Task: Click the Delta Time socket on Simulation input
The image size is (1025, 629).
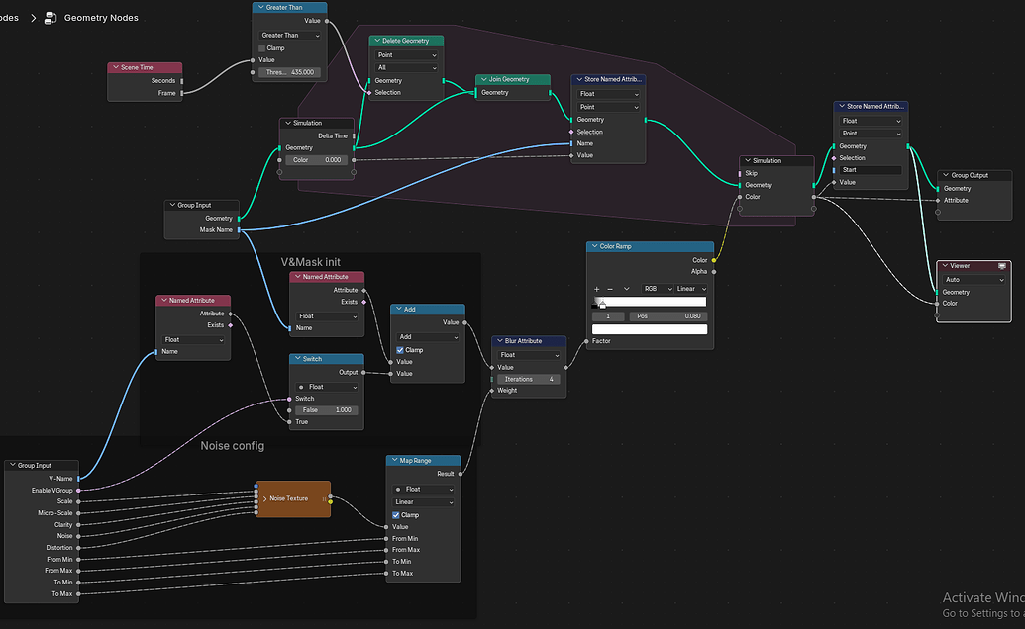Action: click(354, 135)
